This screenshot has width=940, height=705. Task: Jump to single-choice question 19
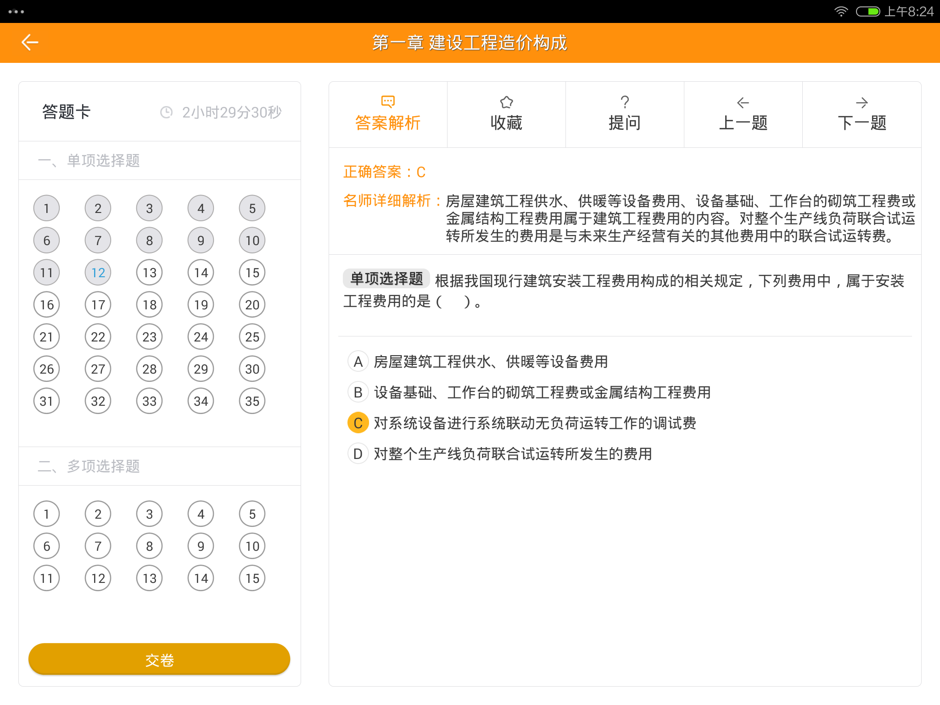click(201, 305)
